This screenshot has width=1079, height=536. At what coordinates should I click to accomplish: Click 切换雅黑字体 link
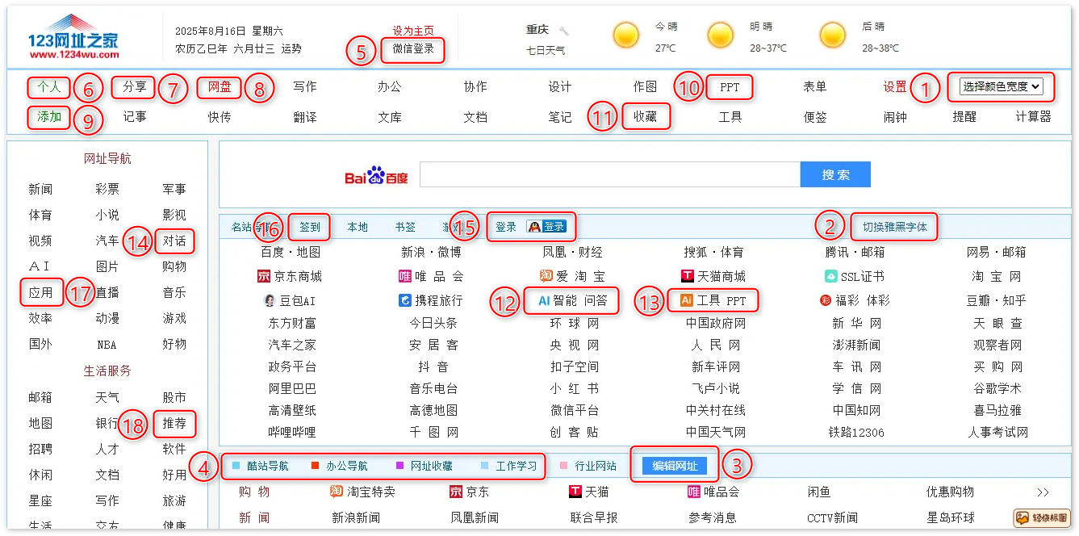[895, 227]
